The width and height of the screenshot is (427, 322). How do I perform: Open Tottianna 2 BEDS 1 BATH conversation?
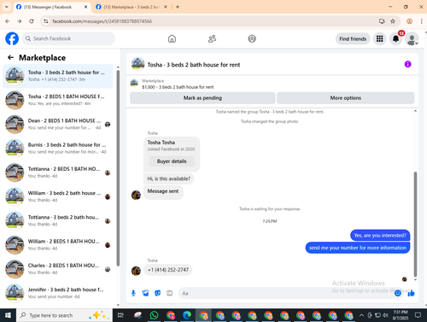[58, 173]
